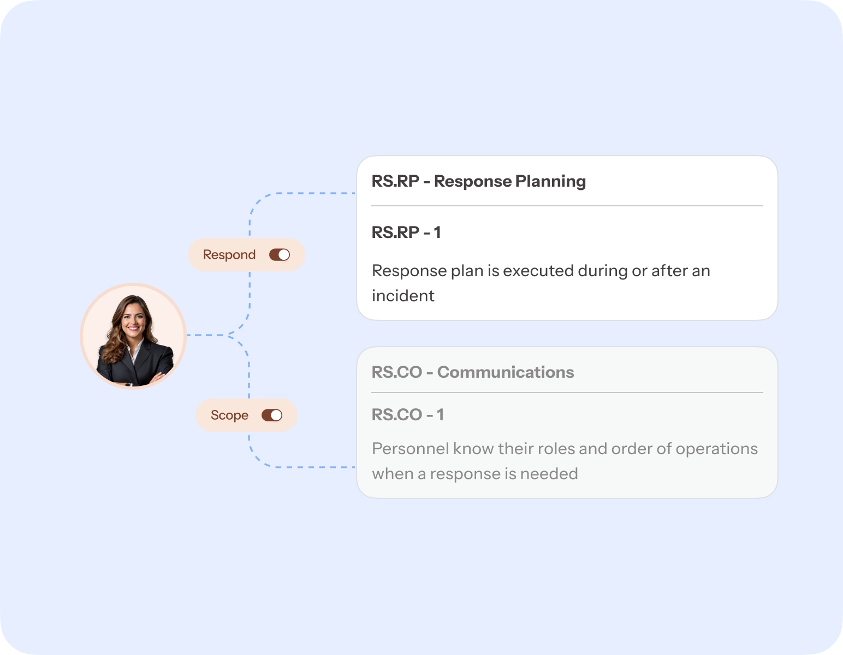This screenshot has width=843, height=655.
Task: Click the RS.CO - 1 label
Action: (408, 415)
